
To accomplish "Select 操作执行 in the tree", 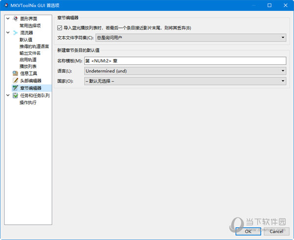I will coord(28,103).
